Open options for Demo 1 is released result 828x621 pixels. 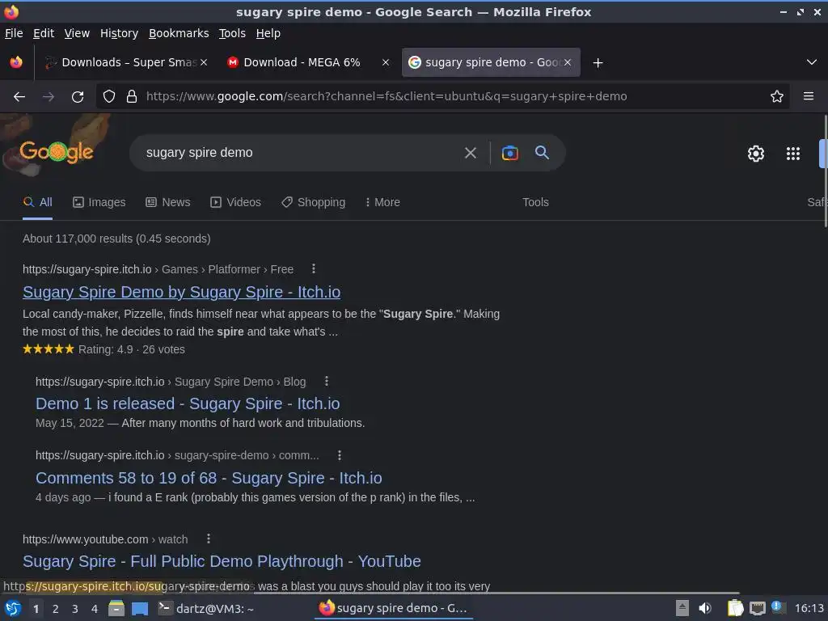click(x=327, y=382)
